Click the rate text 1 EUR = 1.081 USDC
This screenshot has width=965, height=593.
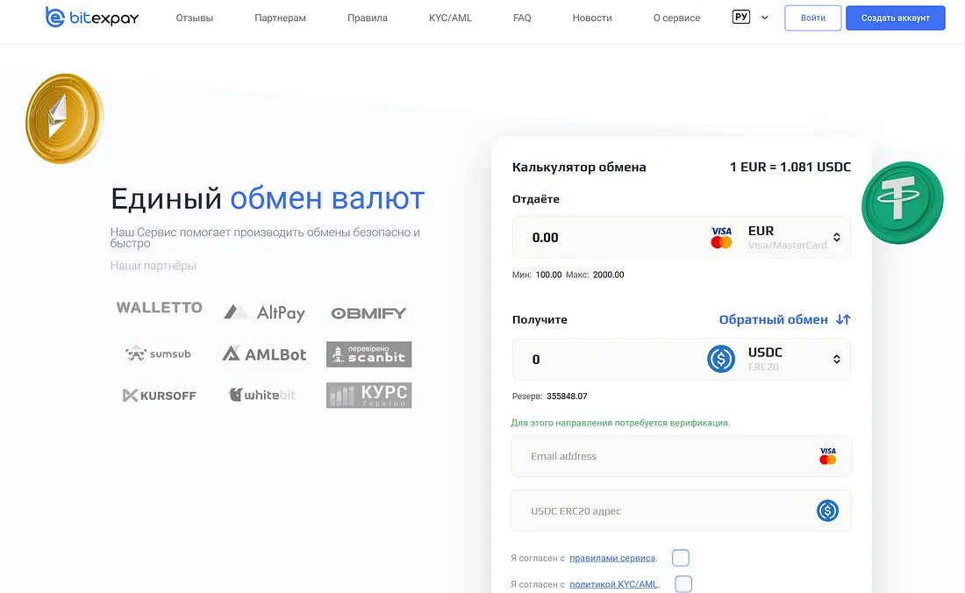tap(790, 167)
